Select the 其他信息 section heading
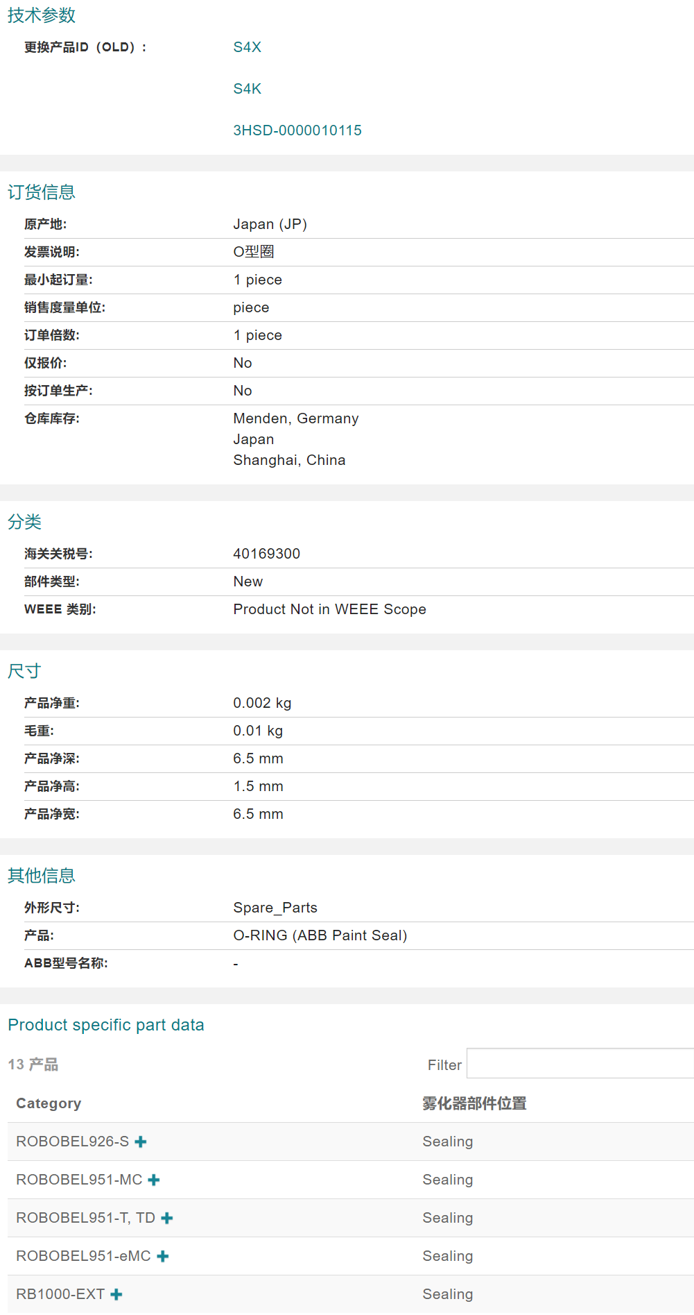The height and width of the screenshot is (1315, 694). point(42,876)
